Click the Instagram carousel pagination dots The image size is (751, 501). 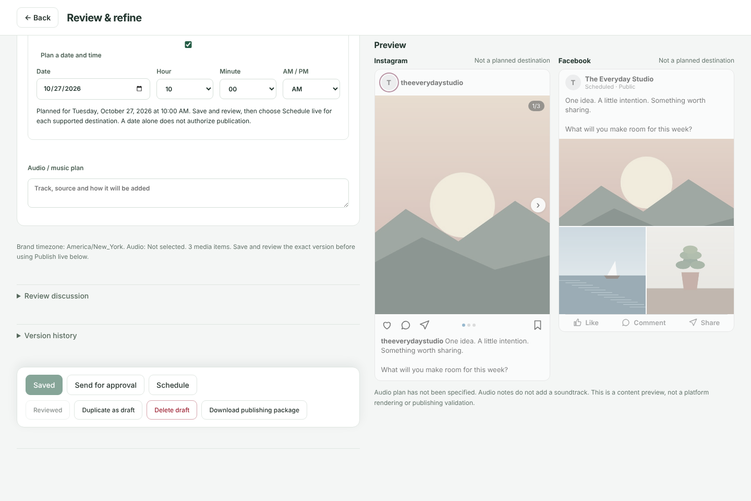tap(469, 325)
